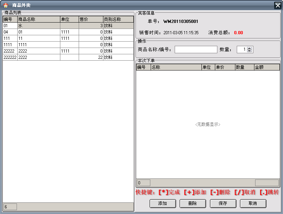Click unit cell 1111 in row 04
Screen dimensions: 283x214
coord(70,32)
